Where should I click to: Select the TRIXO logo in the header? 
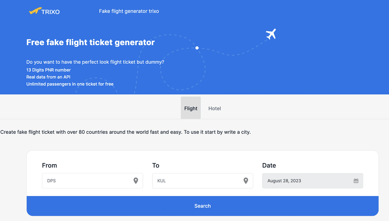click(44, 11)
